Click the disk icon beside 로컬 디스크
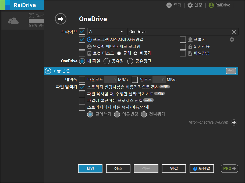 tap(89, 53)
